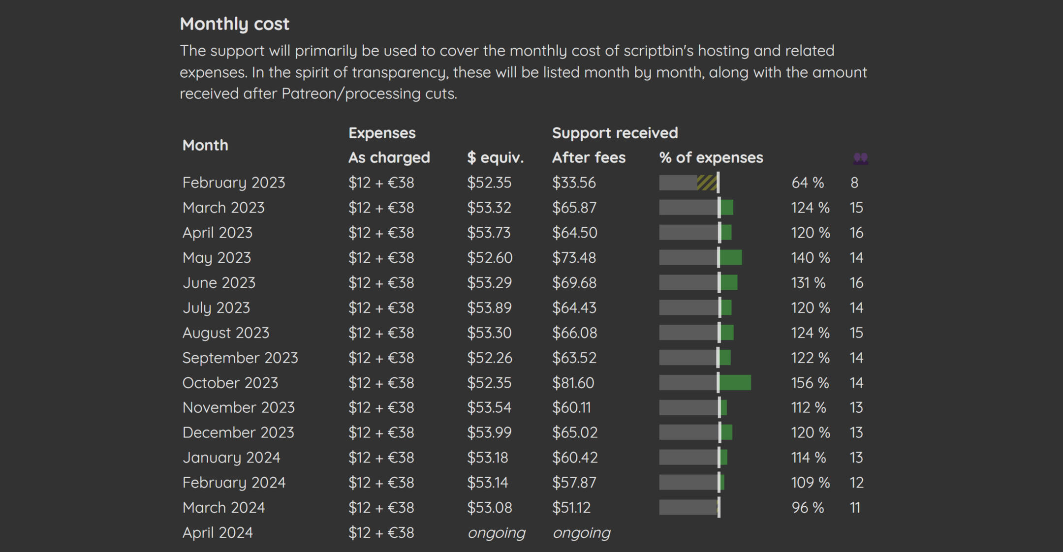This screenshot has width=1063, height=552.
Task: Select the September 2023 row label
Action: (x=240, y=358)
